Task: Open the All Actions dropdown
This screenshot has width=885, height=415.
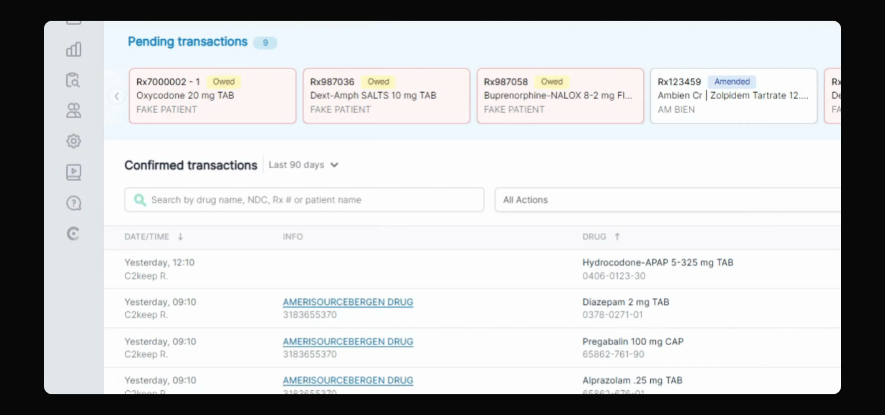Action: 667,200
